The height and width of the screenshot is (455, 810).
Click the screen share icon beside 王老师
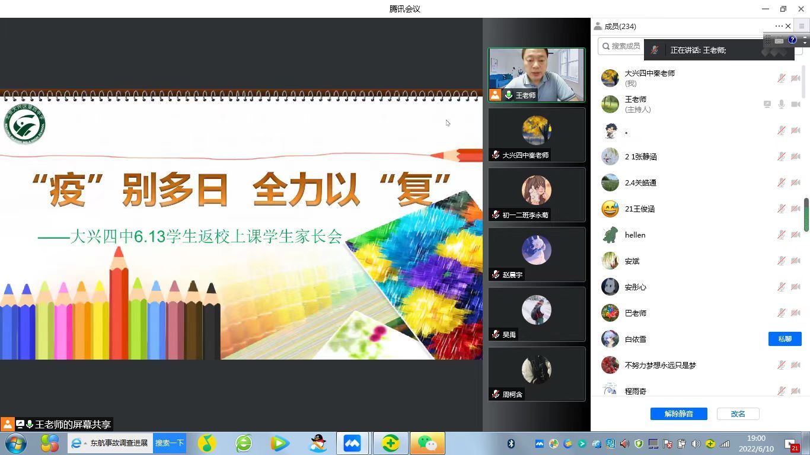767,104
